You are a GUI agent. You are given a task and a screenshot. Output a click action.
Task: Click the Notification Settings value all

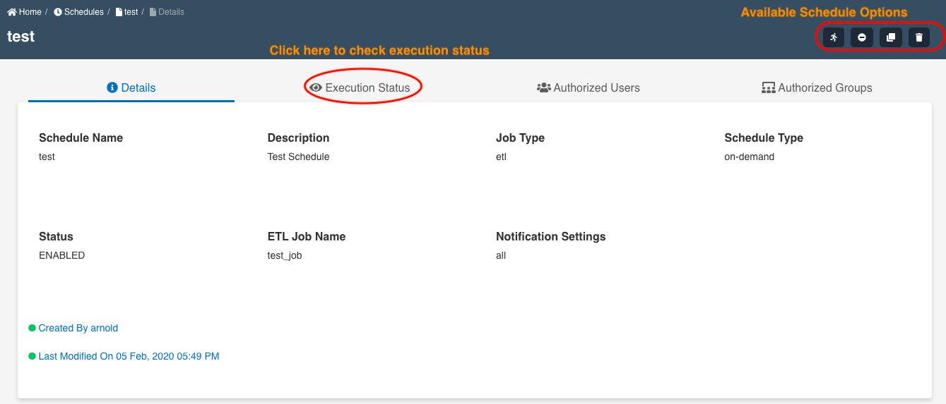pyautogui.click(x=501, y=255)
